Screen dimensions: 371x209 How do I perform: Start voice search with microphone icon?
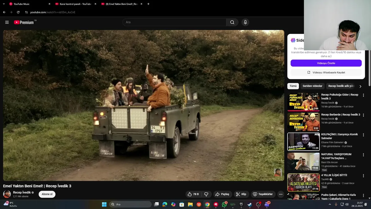(x=245, y=22)
